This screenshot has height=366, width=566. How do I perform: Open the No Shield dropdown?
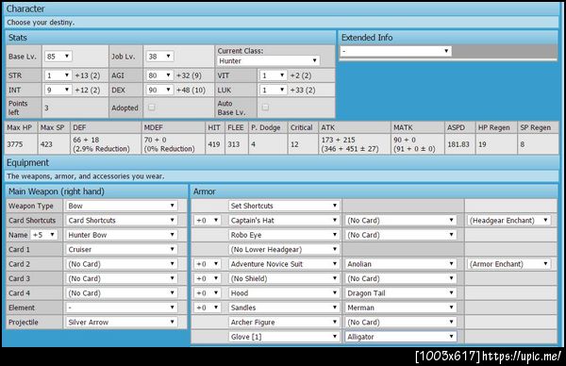pos(284,278)
